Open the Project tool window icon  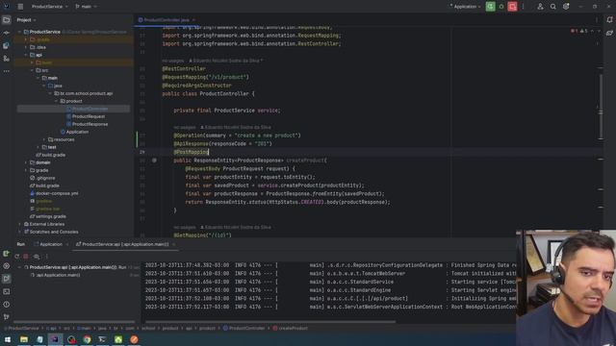click(x=7, y=19)
